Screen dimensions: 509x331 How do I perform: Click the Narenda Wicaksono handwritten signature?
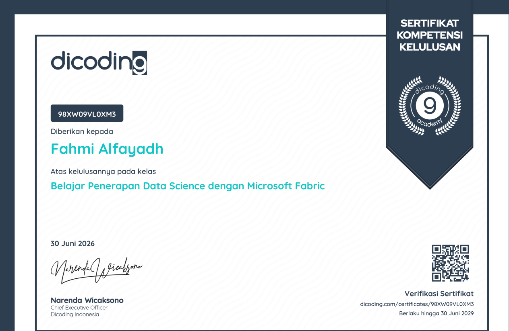click(x=97, y=270)
